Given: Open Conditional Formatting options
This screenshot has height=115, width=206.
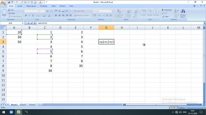Looking at the screenshot, I should [x=118, y=13].
